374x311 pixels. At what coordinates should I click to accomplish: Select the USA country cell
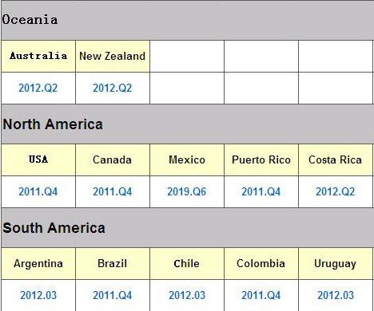click(38, 159)
